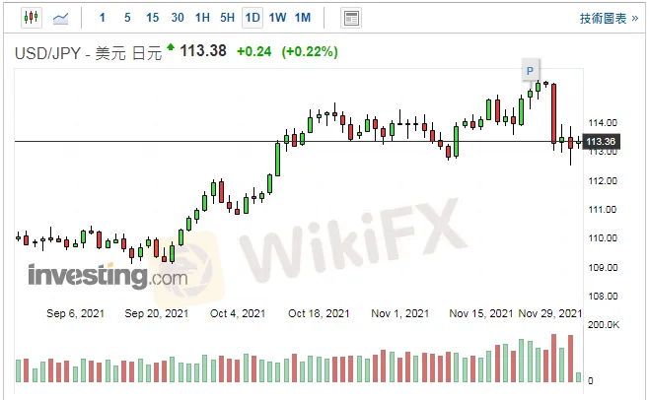This screenshot has height=400, width=649.
Task: Choose the 5H timeframe
Action: coord(227,18)
